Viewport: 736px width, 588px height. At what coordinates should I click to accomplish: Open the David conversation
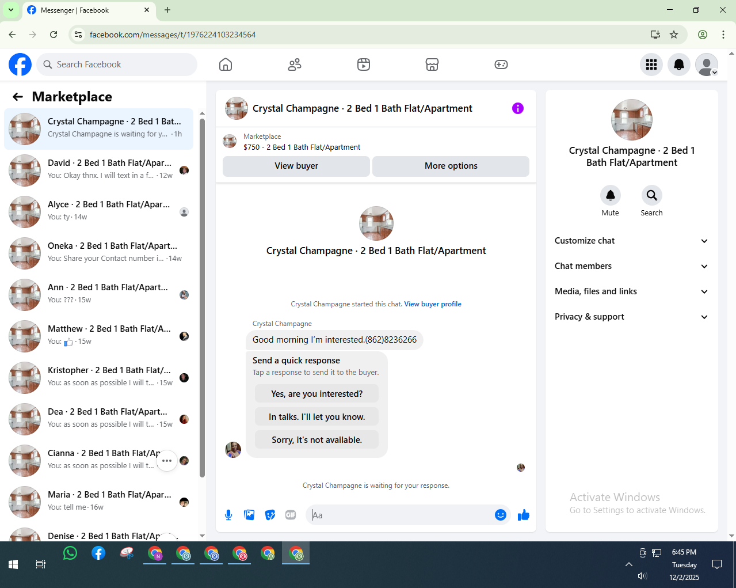(x=99, y=170)
